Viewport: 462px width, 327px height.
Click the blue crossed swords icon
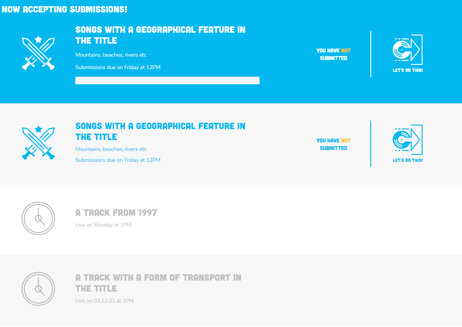click(x=38, y=143)
